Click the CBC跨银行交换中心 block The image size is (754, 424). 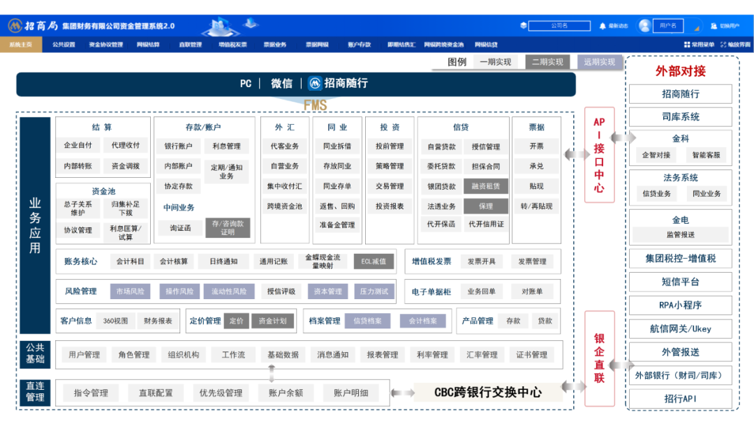(x=487, y=393)
